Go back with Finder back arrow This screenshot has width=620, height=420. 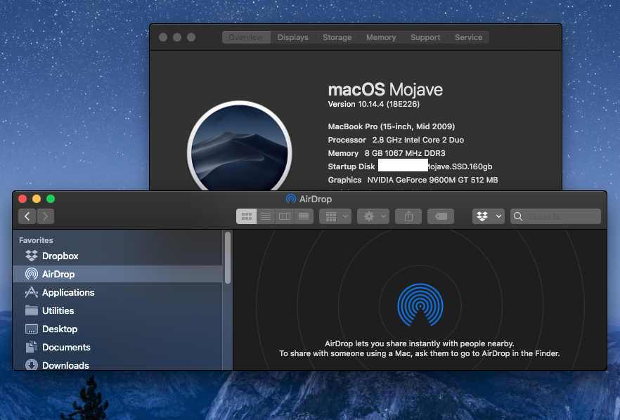click(x=27, y=216)
